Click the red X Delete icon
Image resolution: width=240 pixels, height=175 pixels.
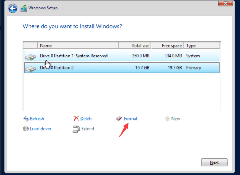pos(76,118)
